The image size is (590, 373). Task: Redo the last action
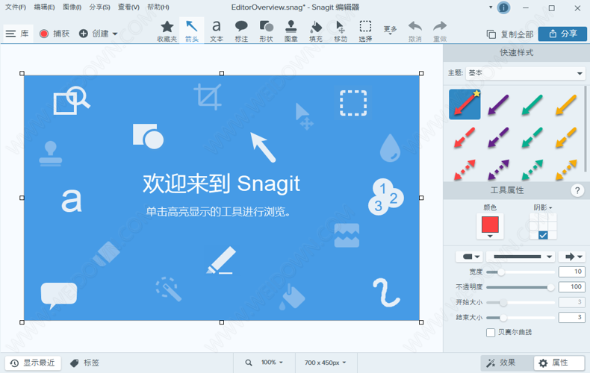440,31
